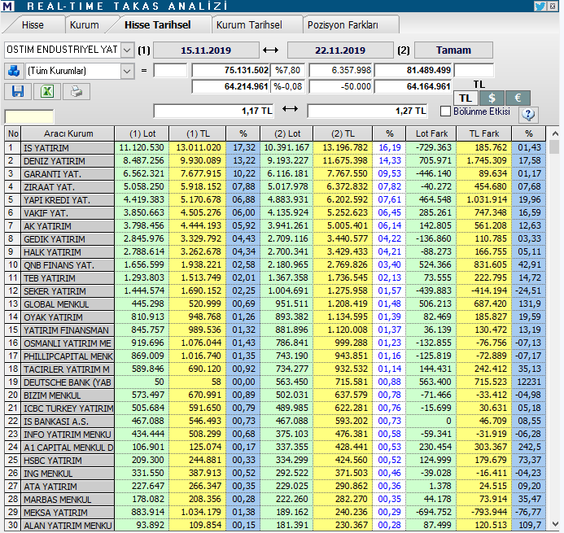Sort by Lot Fark column header
This screenshot has height=533, width=564.
[x=431, y=133]
